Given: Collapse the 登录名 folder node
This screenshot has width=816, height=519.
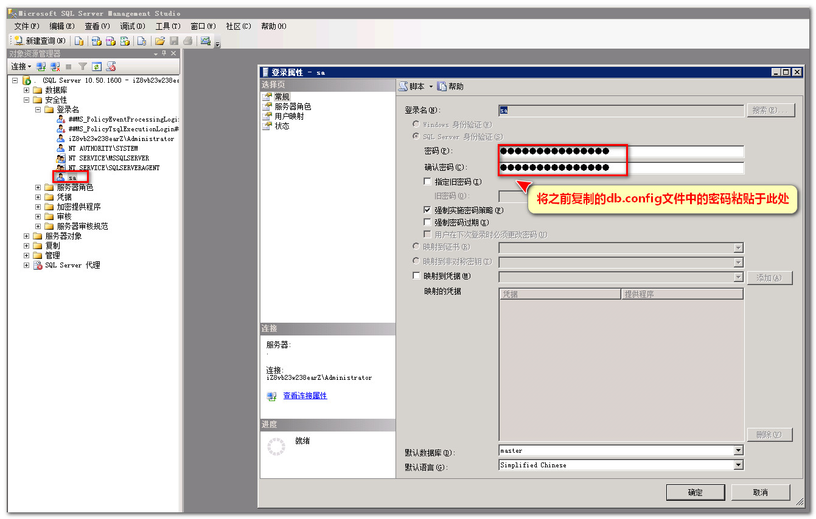Looking at the screenshot, I should tap(38, 109).
